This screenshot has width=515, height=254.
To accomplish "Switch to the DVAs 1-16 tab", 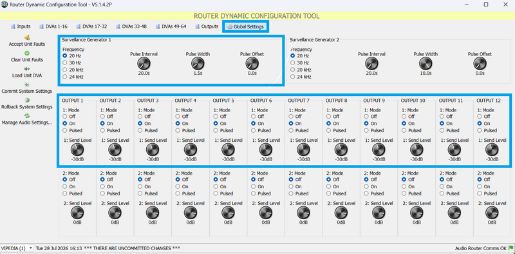I will tap(53, 26).
